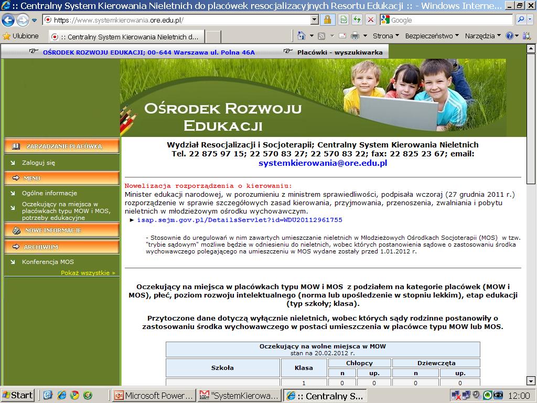
Task: Click the Windows Start button
Action: [x=18, y=396]
